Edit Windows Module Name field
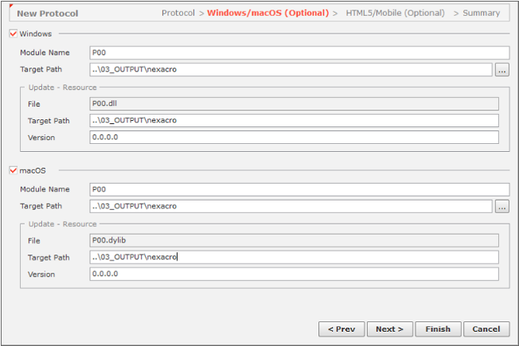 click(299, 53)
